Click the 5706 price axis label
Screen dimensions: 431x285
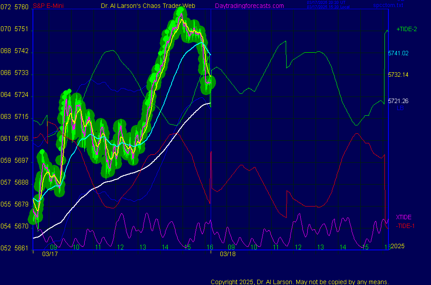click(x=22, y=139)
